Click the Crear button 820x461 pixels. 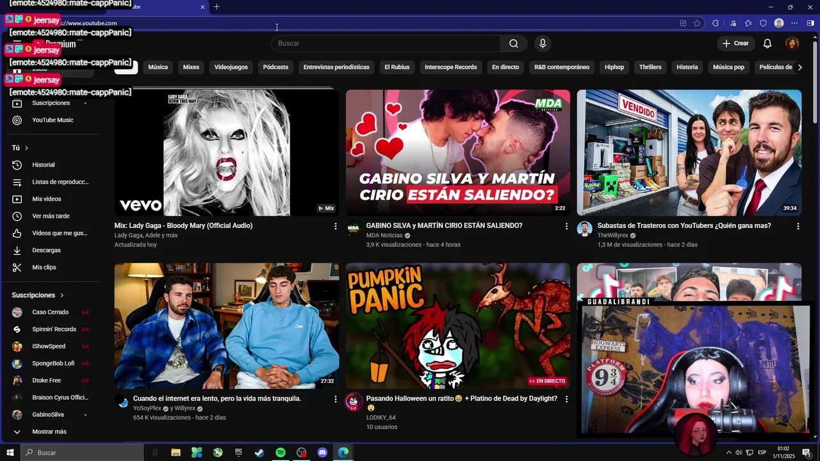(735, 44)
